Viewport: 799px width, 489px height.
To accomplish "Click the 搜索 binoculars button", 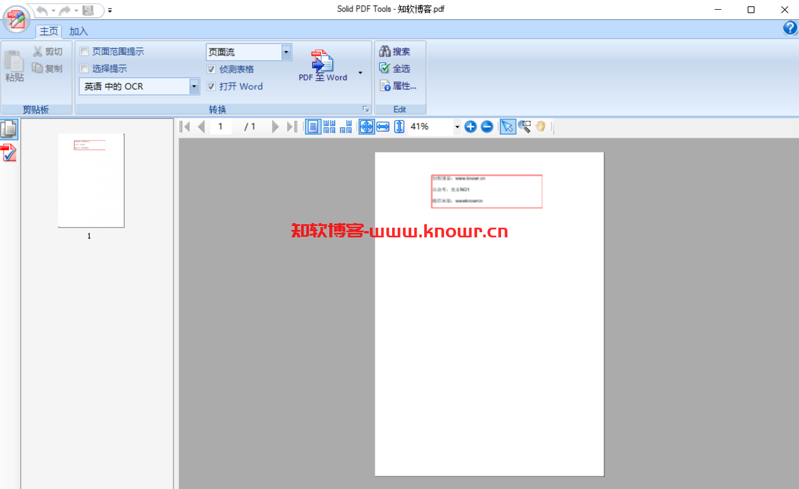I will click(x=395, y=52).
